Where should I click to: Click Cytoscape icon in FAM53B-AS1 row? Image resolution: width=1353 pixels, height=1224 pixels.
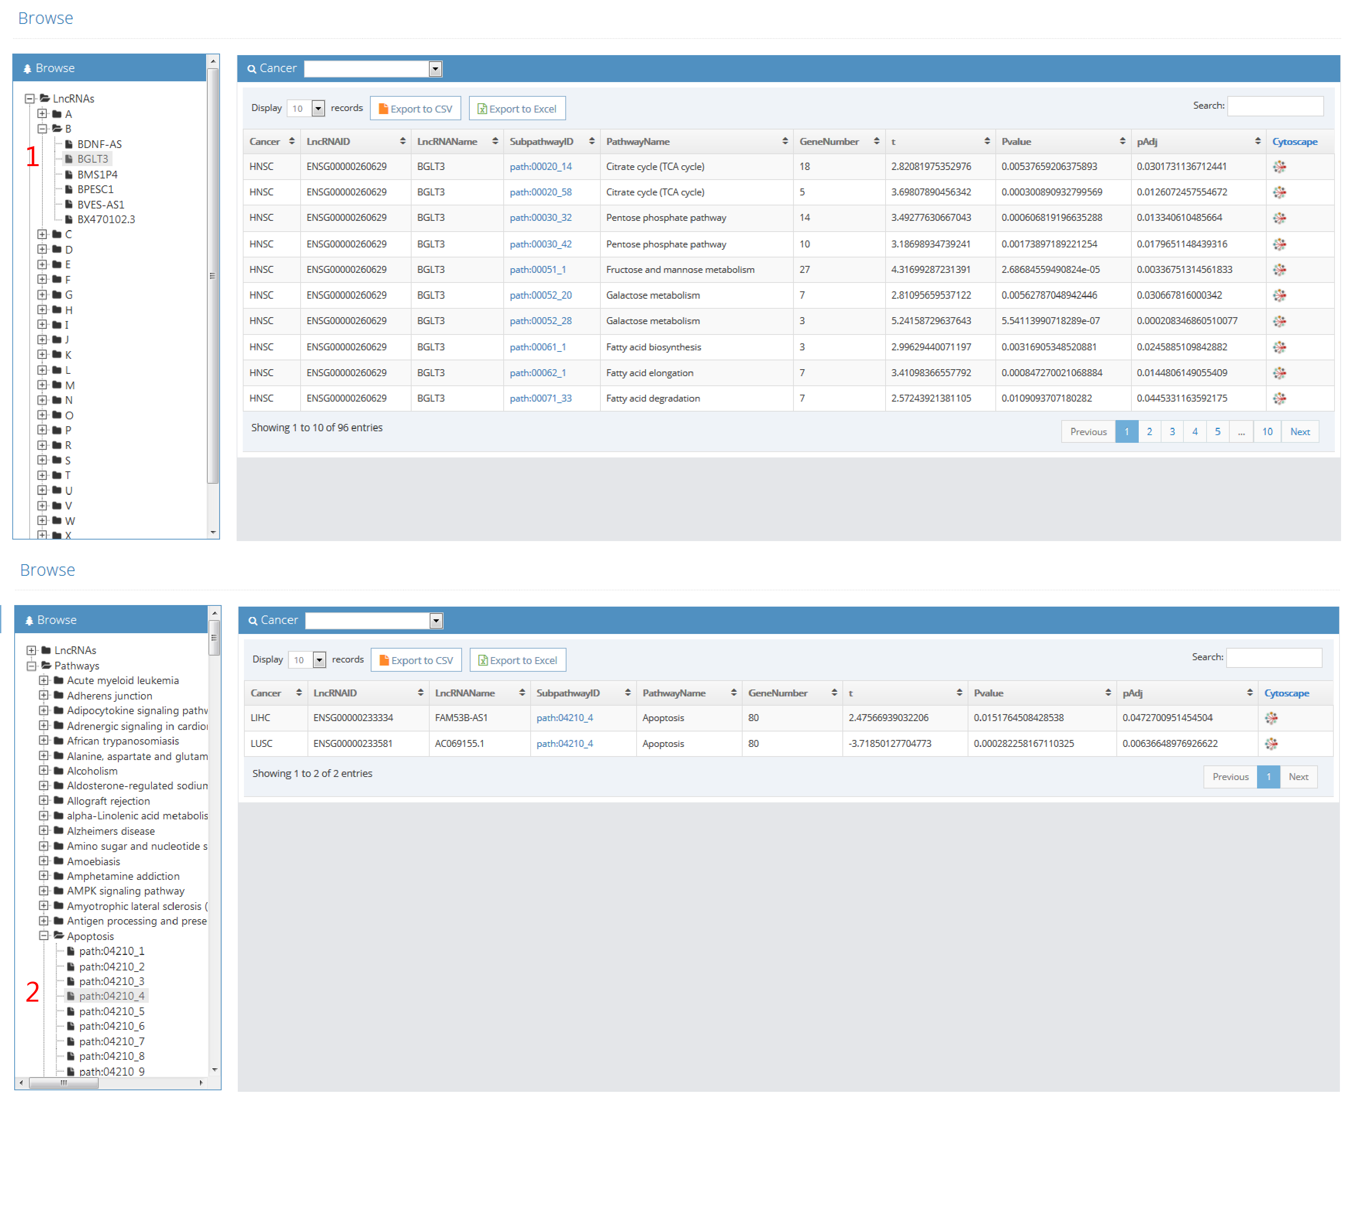1271,718
